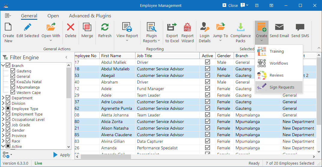Click the red Delete icon
This screenshot has width=322, height=167.
(x=71, y=27)
